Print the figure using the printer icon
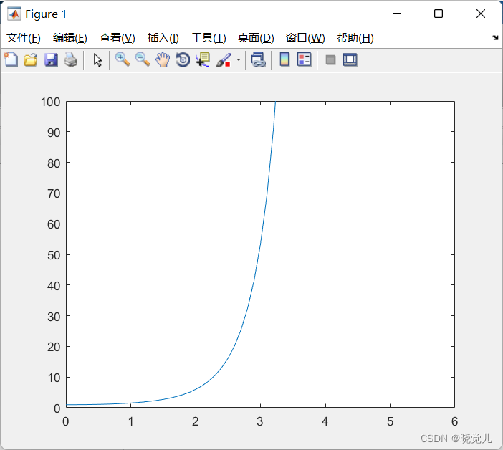This screenshot has height=450, width=503. coord(71,60)
